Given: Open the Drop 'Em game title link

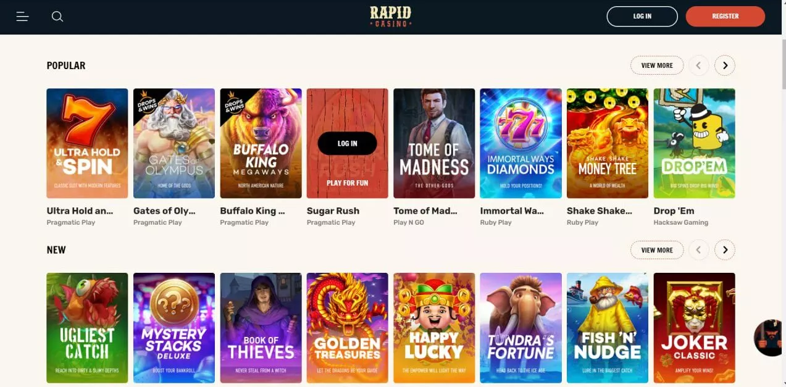Looking at the screenshot, I should click(x=674, y=211).
